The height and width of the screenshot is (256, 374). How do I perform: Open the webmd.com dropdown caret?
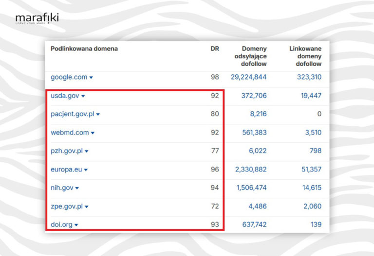[x=93, y=133]
